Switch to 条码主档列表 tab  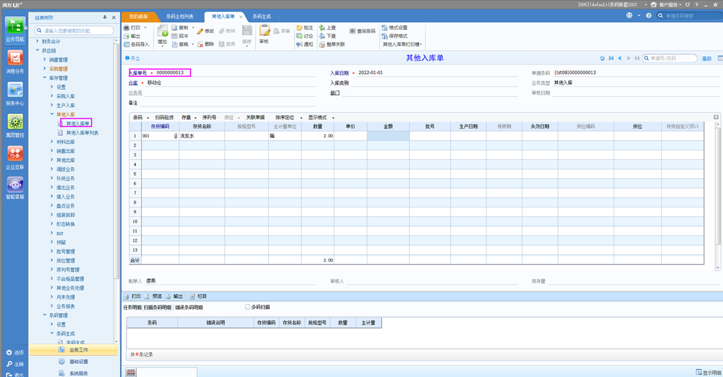click(180, 16)
